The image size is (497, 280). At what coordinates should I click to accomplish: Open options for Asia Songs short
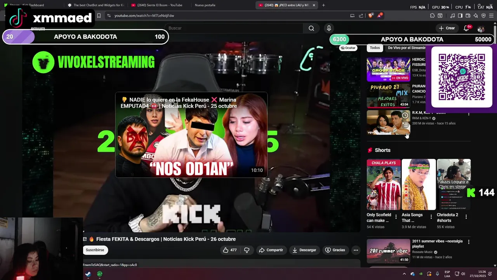pos(431,217)
